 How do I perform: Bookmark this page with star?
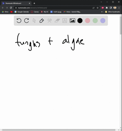[x=98, y=8]
